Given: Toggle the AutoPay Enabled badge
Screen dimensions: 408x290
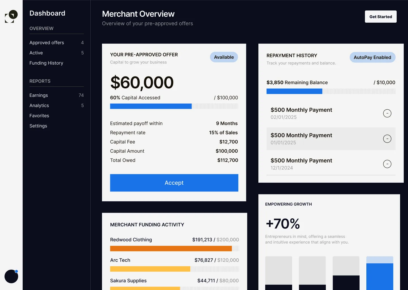Looking at the screenshot, I should coord(372,57).
